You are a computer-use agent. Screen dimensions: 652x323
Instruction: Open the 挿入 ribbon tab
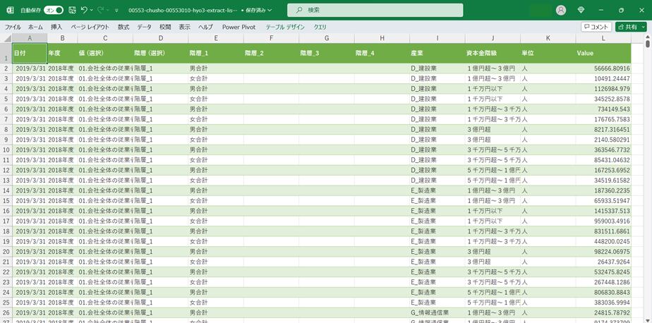pyautogui.click(x=56, y=27)
